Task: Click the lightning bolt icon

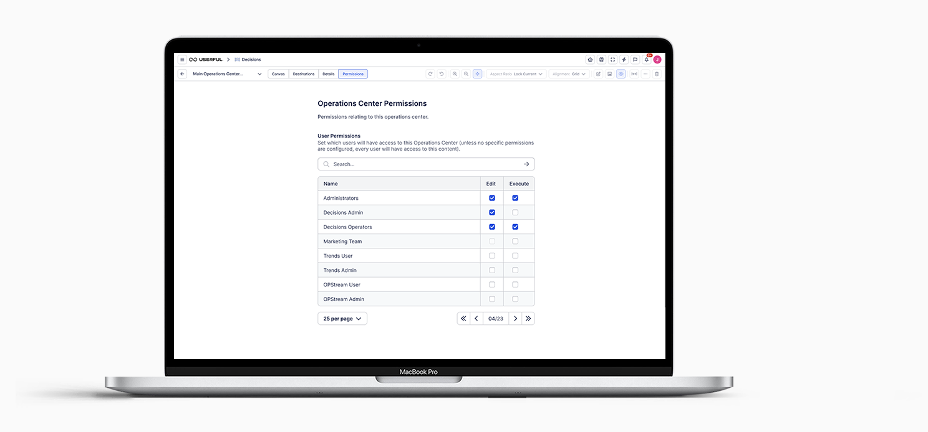Action: pos(624,60)
